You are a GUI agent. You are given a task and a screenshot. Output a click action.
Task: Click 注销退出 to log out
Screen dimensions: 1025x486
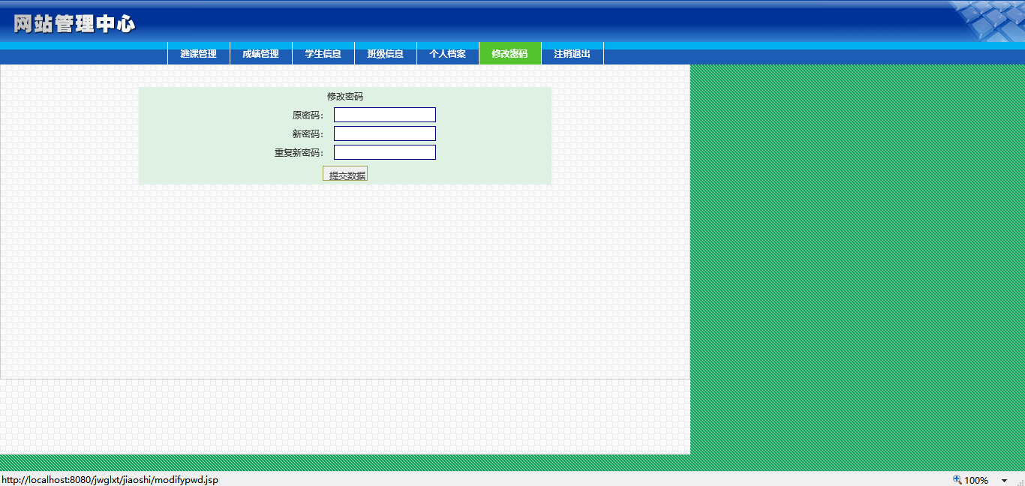point(572,54)
